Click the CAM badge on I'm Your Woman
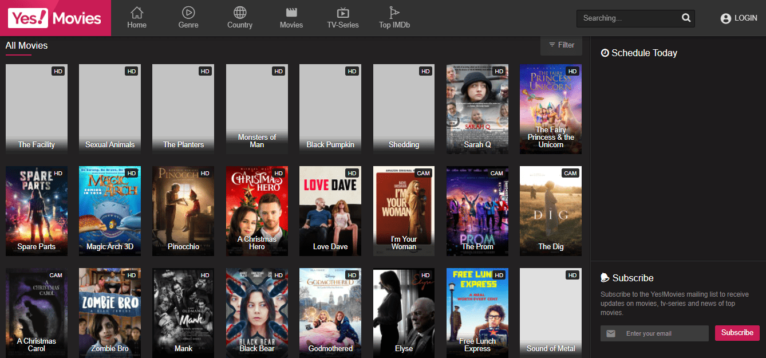The width and height of the screenshot is (766, 358). pyautogui.click(x=423, y=173)
